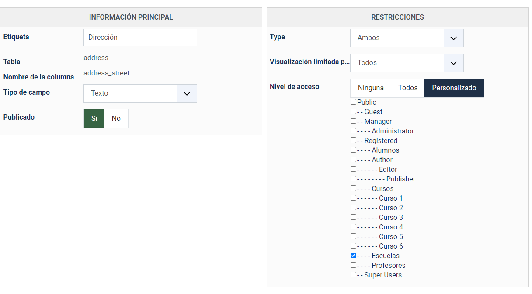Set Publicado to No
This screenshot has width=532, height=294.
pyautogui.click(x=116, y=119)
